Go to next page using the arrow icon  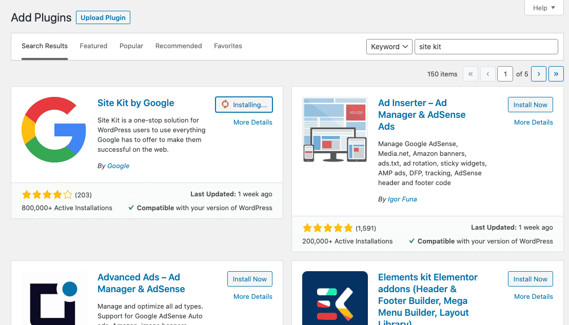click(538, 74)
